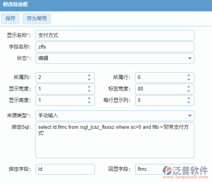
Task: Open the 状态 dropdown arrow
Action: [x=190, y=58]
